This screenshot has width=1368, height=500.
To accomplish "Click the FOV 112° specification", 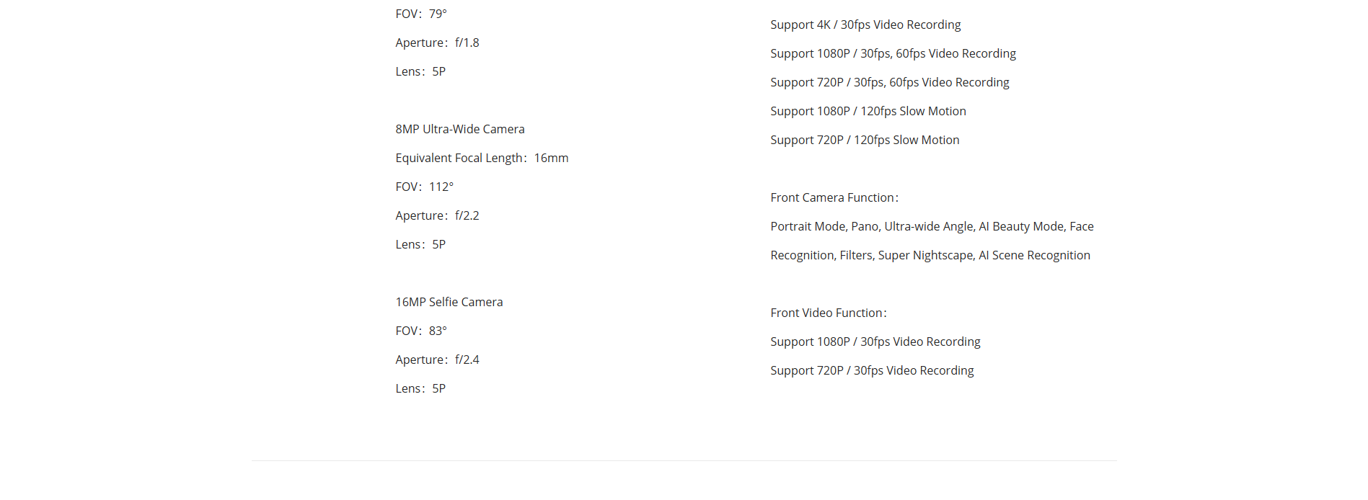I will coord(425,187).
